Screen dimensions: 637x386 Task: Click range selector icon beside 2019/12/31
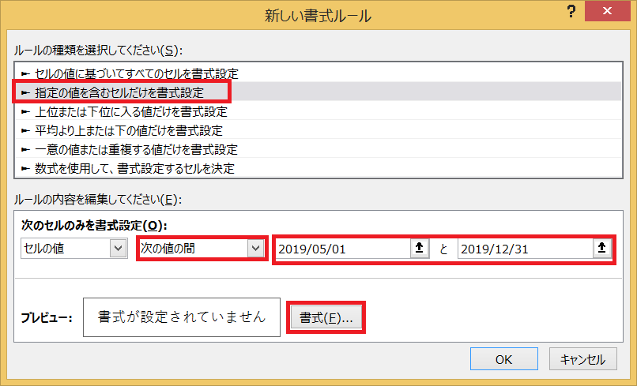601,248
